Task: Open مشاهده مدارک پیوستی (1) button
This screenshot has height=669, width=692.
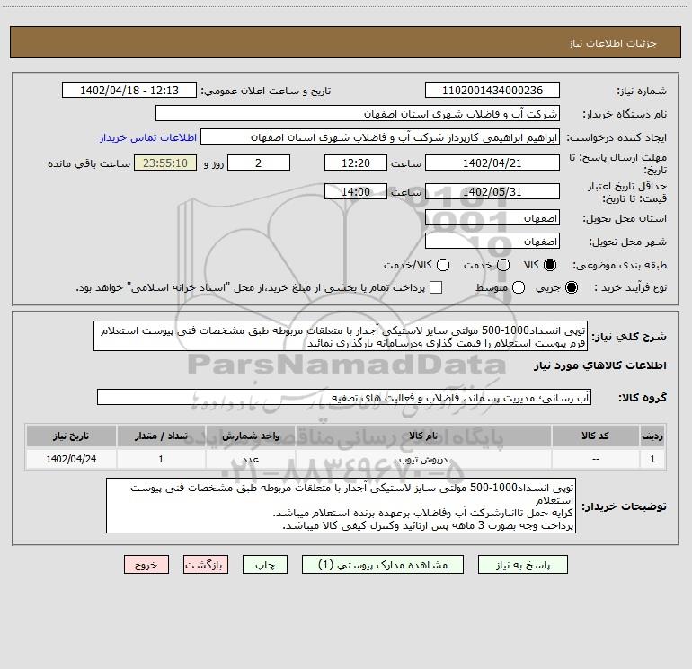Action: tap(383, 565)
